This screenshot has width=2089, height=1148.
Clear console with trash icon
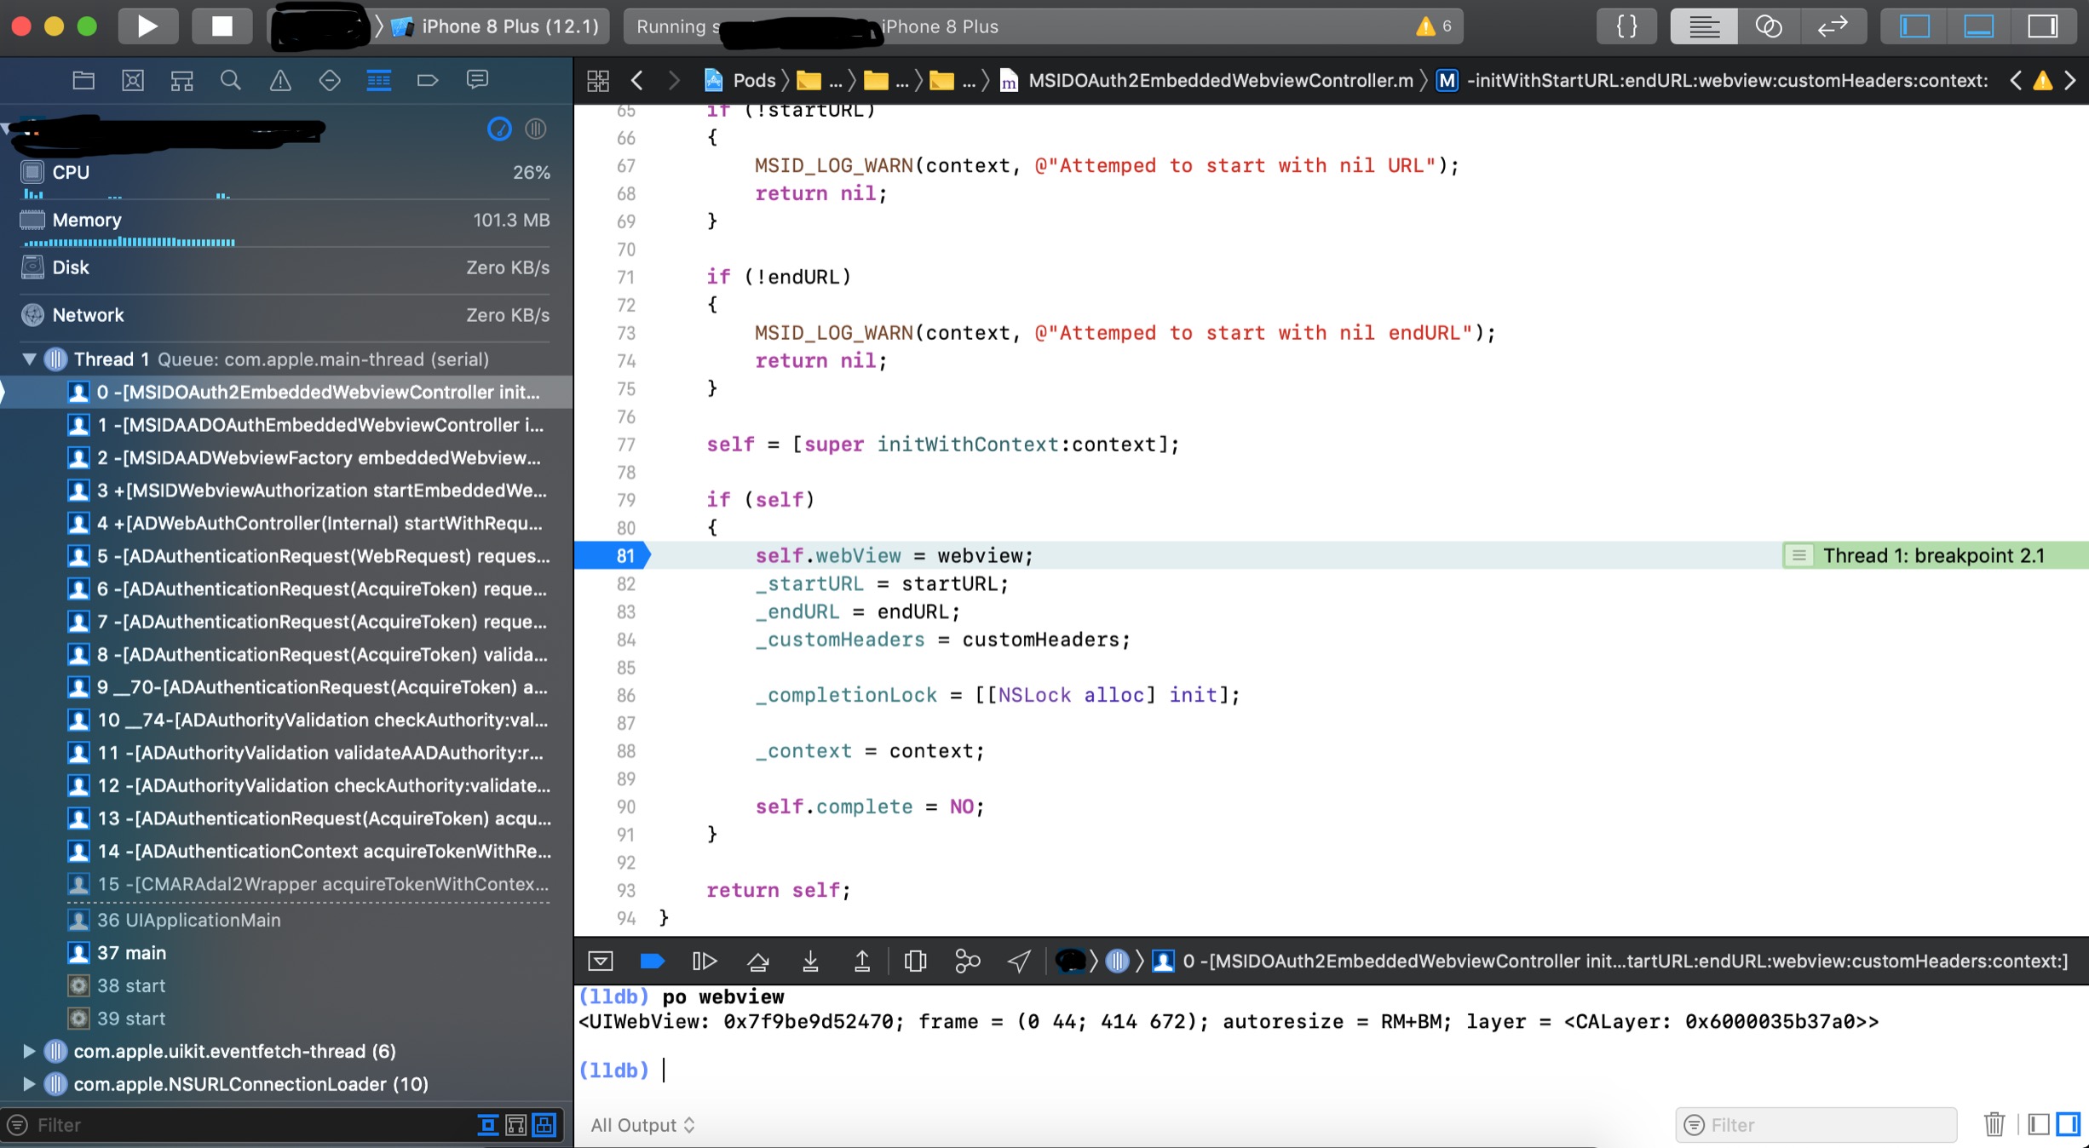pyautogui.click(x=1994, y=1125)
